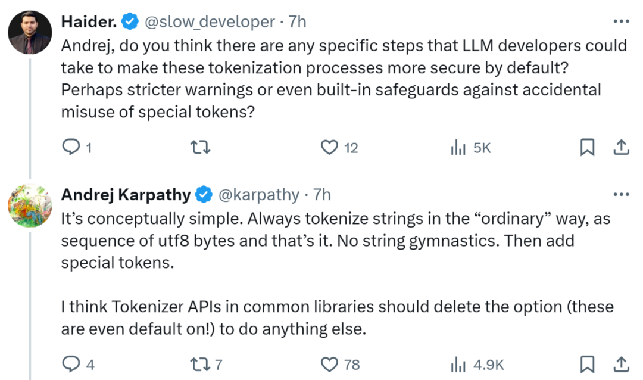The width and height of the screenshot is (643, 380).
Task: Open more options on Karpathy's tweet
Action: pyautogui.click(x=621, y=195)
